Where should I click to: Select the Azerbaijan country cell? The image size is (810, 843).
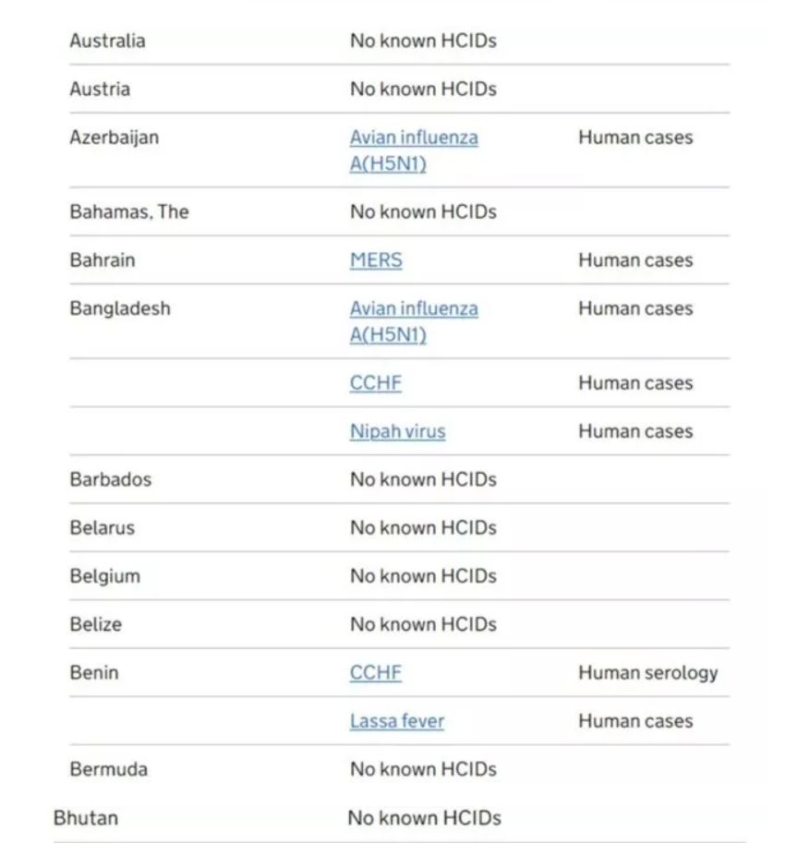114,138
